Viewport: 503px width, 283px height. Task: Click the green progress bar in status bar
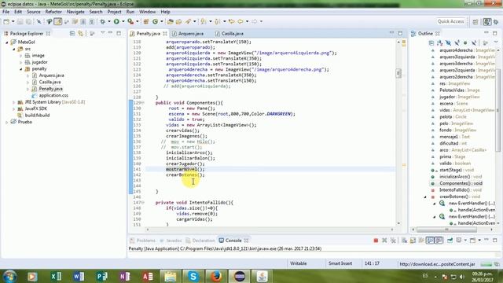(x=486, y=264)
